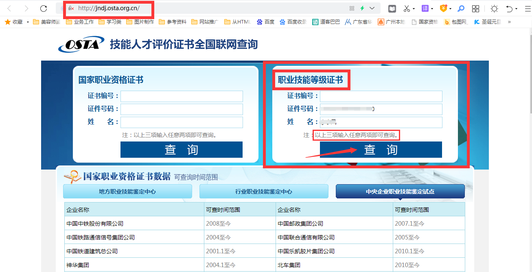The height and width of the screenshot is (272, 532).
Task: Expand the bookmarks overflow double-arrow
Action: click(509, 22)
